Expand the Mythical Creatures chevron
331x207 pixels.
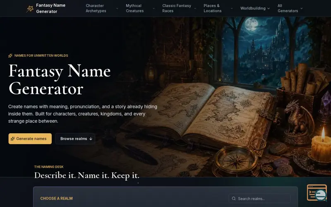pos(154,8)
